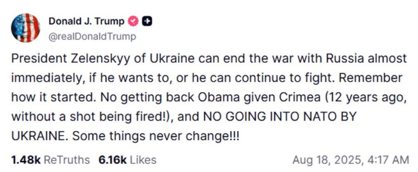Click the 1.48k ReTruths count number
Screen dimensions: 418x172
[26, 160]
